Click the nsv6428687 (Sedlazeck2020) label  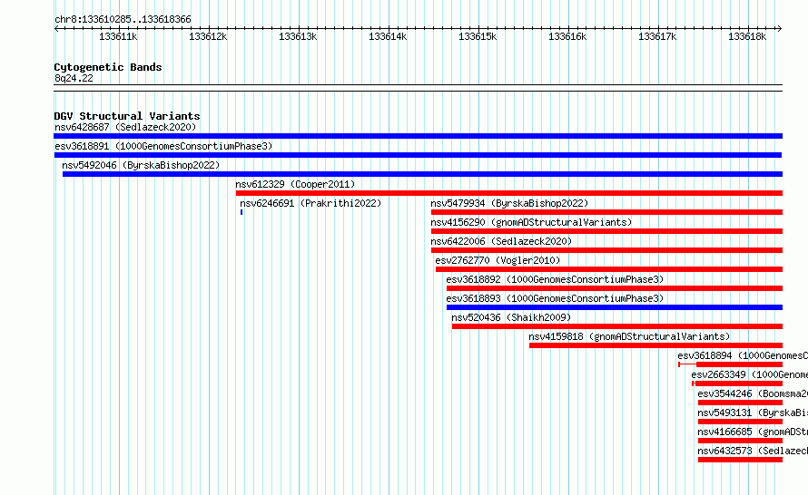[x=125, y=127]
